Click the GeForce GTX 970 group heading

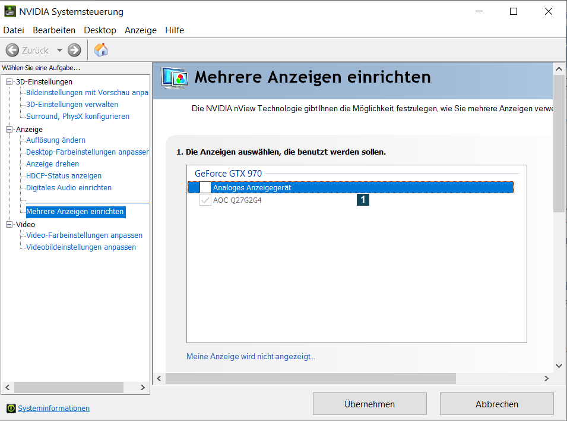click(228, 174)
